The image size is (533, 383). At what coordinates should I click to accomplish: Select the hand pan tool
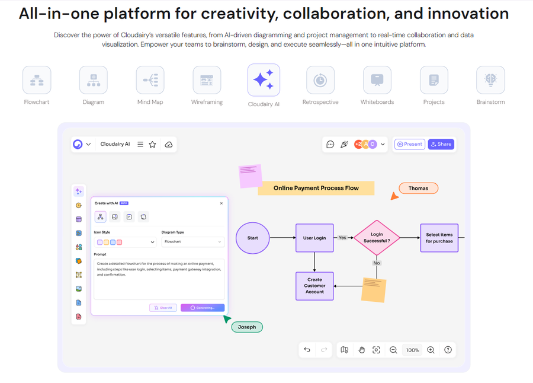[x=361, y=350]
